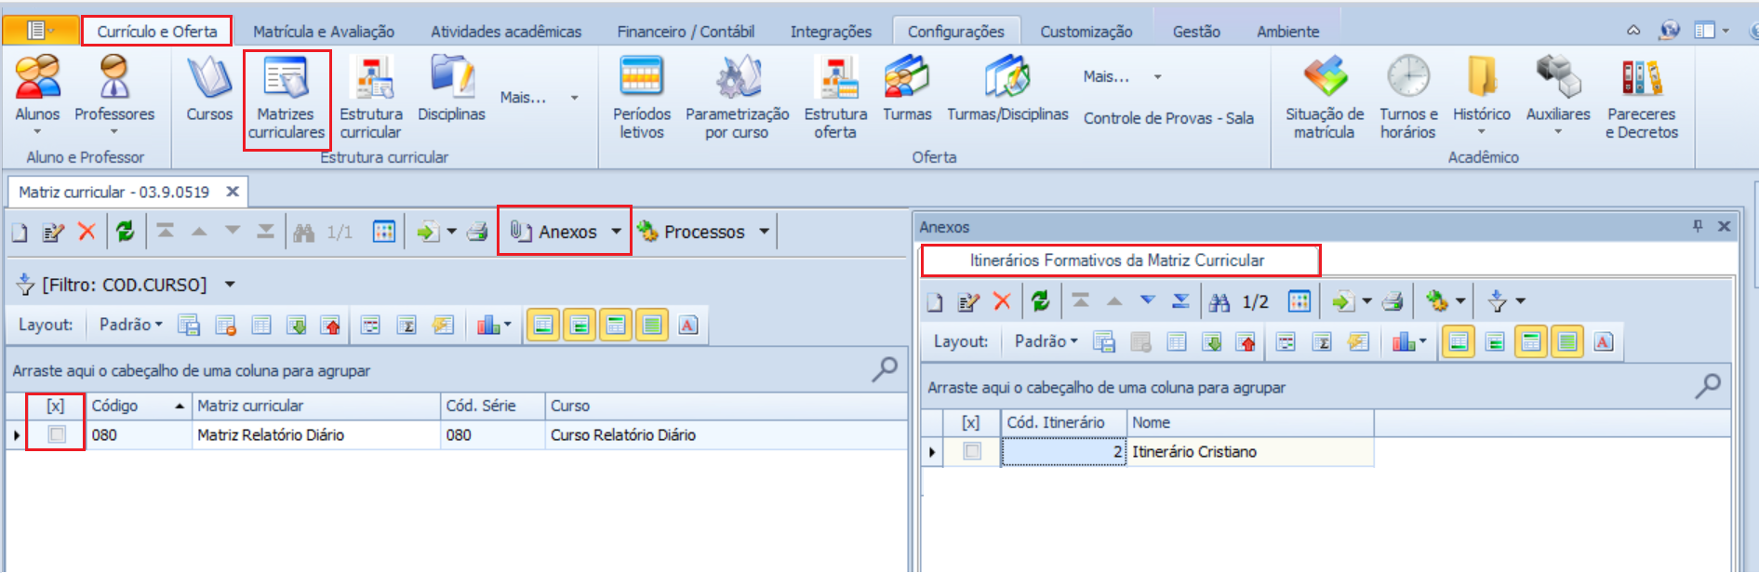Switch to the Integrações tab
The width and height of the screenshot is (1759, 573).
click(831, 32)
